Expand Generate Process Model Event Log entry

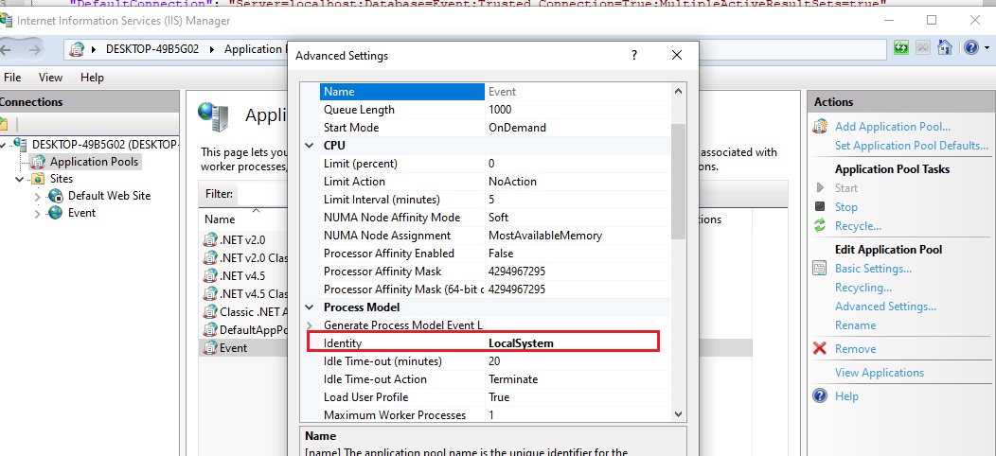tap(310, 325)
